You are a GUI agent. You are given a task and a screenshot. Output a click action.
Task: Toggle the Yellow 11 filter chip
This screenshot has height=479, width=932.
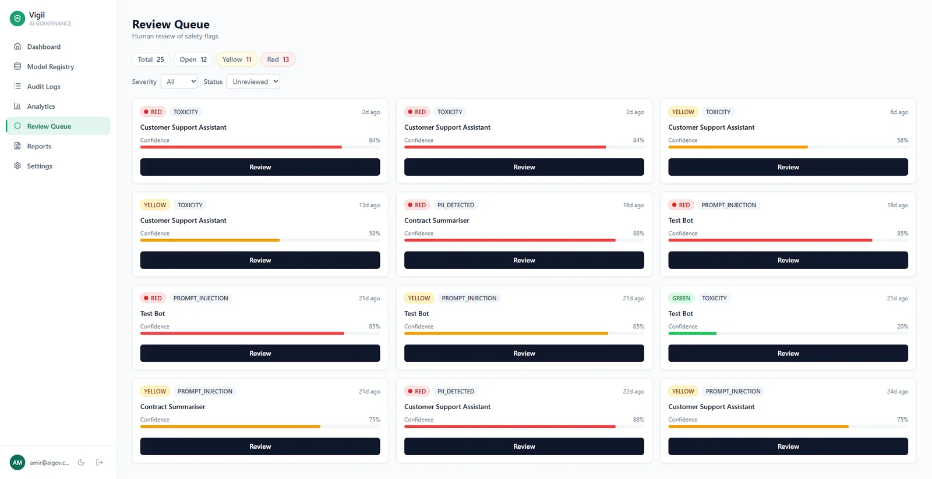(x=236, y=59)
